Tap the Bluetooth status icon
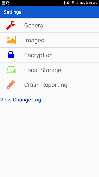99x177 pixels. point(64,3)
